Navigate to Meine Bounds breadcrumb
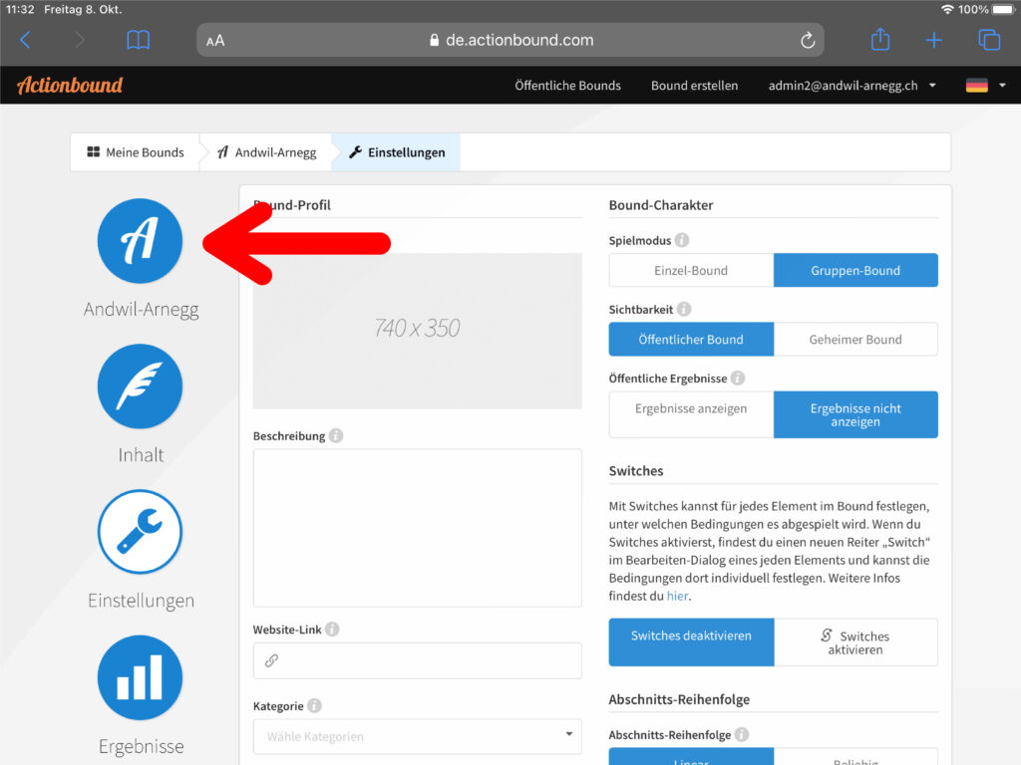Viewport: 1021px width, 765px height. pyautogui.click(x=136, y=152)
